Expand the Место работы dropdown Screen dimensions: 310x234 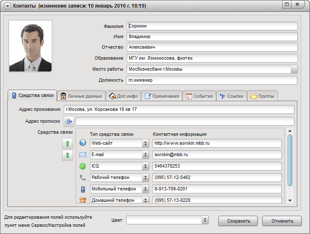click(294, 69)
